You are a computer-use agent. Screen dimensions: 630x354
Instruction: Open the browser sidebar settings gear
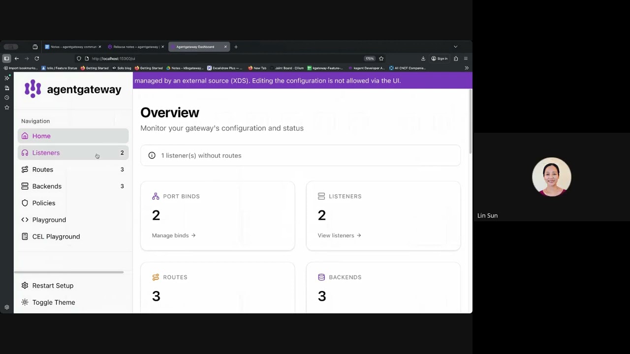(x=7, y=307)
